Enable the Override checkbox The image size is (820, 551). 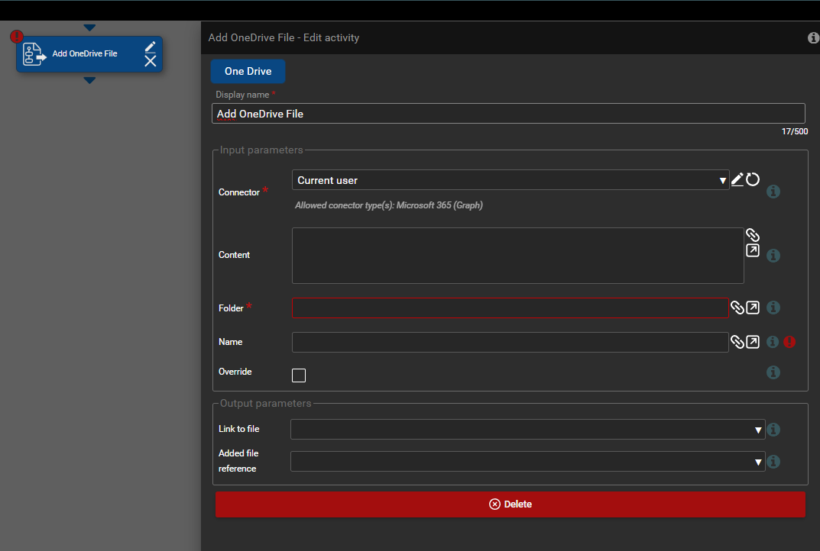pos(299,375)
